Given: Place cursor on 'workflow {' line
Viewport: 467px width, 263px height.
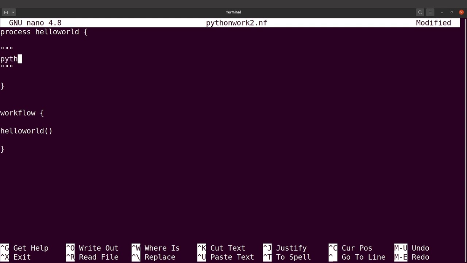Looking at the screenshot, I should click(x=22, y=113).
